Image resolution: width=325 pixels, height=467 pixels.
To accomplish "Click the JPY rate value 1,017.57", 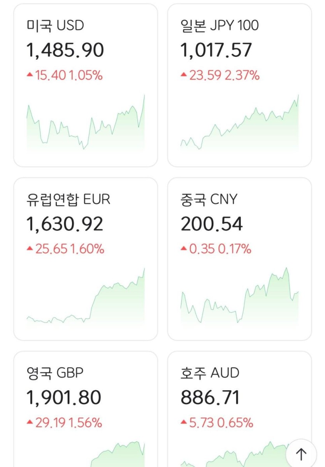I will pyautogui.click(x=216, y=51).
